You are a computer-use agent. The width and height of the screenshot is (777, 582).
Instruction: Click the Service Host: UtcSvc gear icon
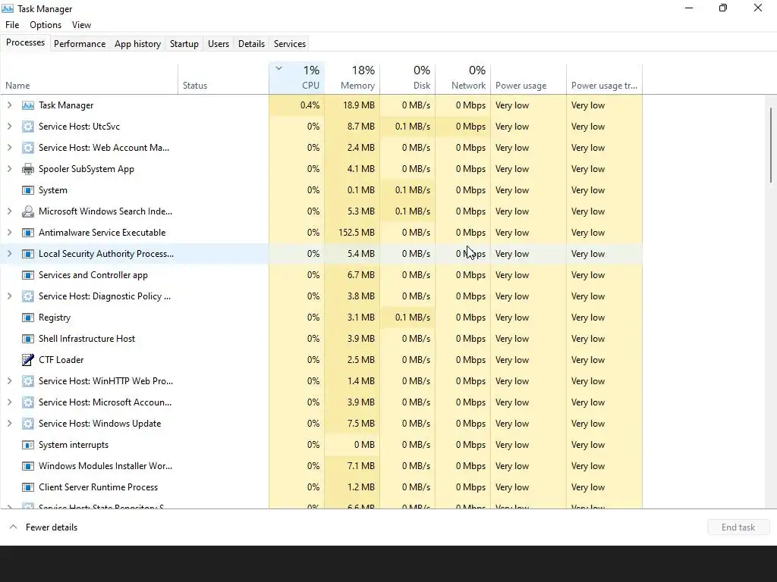pyautogui.click(x=28, y=127)
